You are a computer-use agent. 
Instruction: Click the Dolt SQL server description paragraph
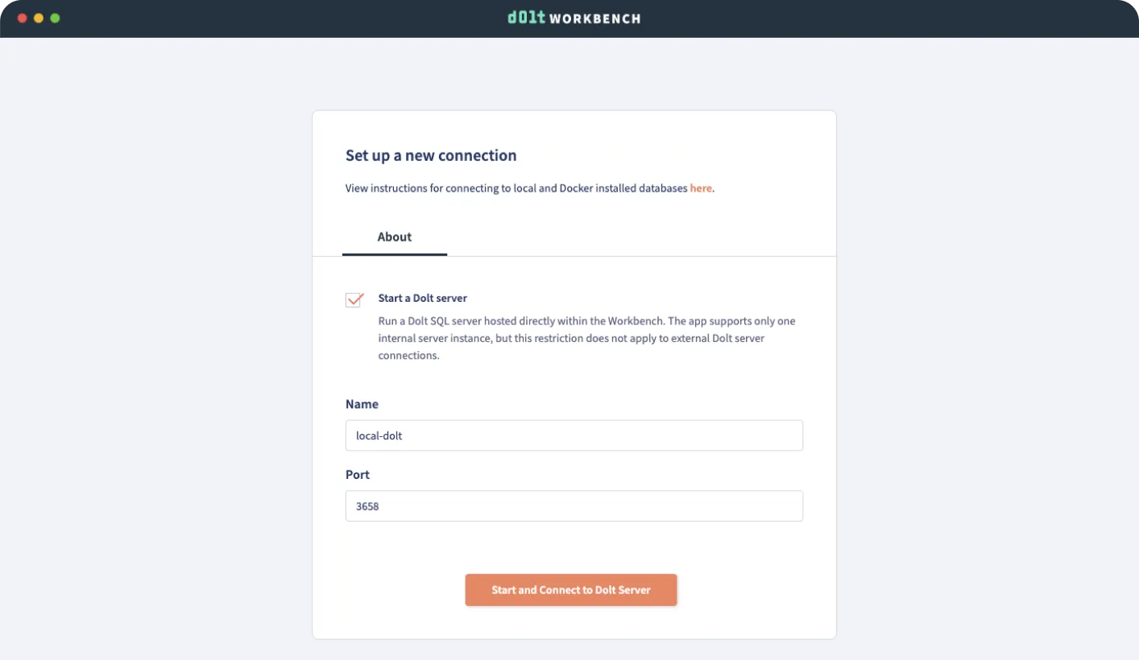[586, 338]
